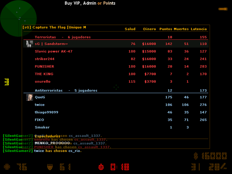Select player 'sG | Sandstorm~' row name

(51, 44)
